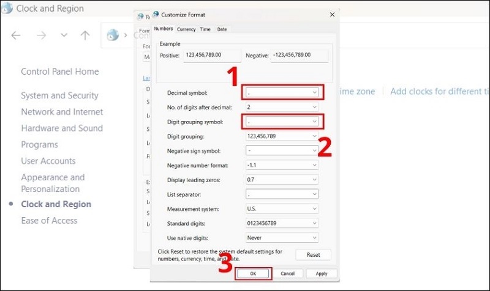
Task: Click the Apply button
Action: click(321, 273)
